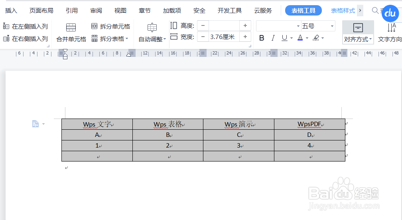The image size is (402, 220).
Task: Apply the font color A button
Action: (300, 38)
